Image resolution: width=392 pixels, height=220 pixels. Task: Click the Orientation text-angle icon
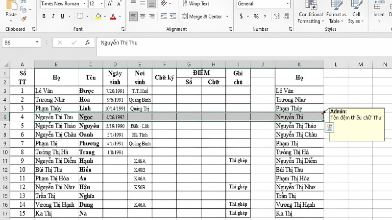tap(164, 3)
